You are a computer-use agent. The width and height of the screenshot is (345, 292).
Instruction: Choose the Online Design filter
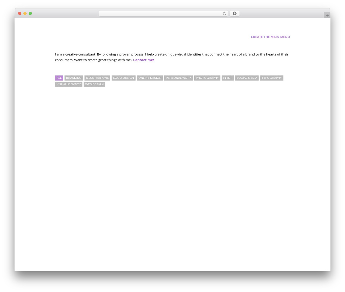[x=150, y=78]
